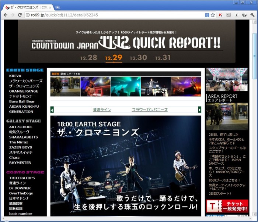
Task: Select the ザ・クロマニヨンズ browser tab
Action: pyautogui.click(x=28, y=7)
